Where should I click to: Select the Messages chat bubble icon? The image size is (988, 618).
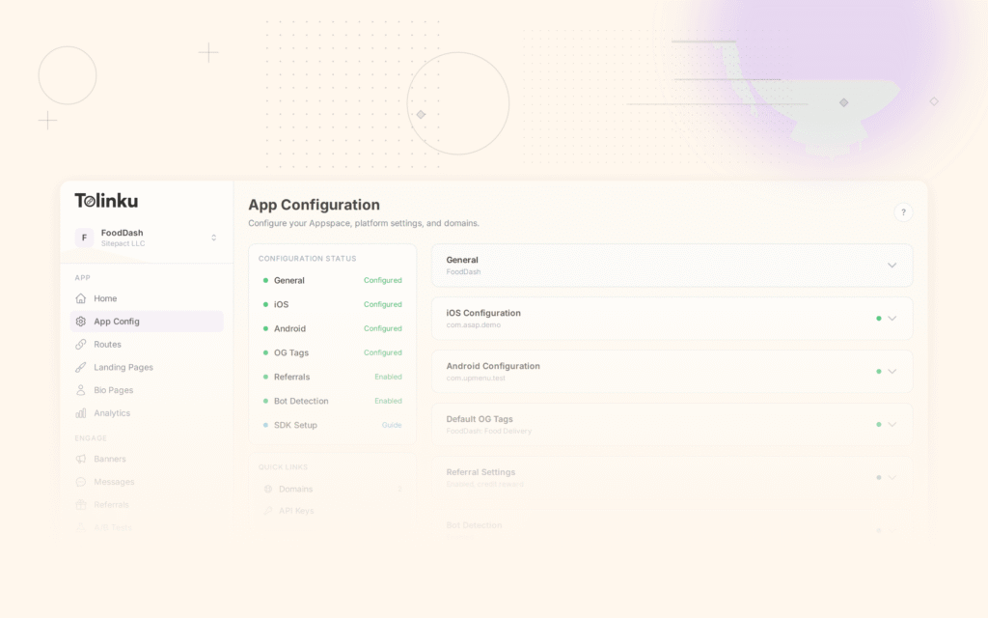pos(81,482)
